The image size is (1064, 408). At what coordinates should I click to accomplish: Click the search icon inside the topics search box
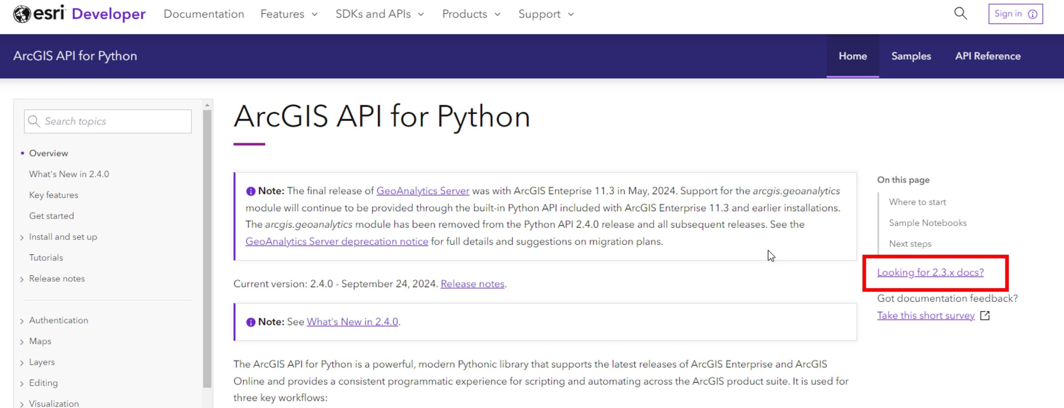35,121
